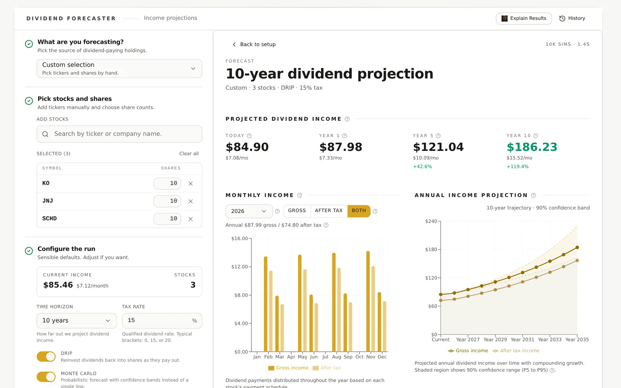
Task: Click the help icon beside YEAR 1
Action: [345, 136]
